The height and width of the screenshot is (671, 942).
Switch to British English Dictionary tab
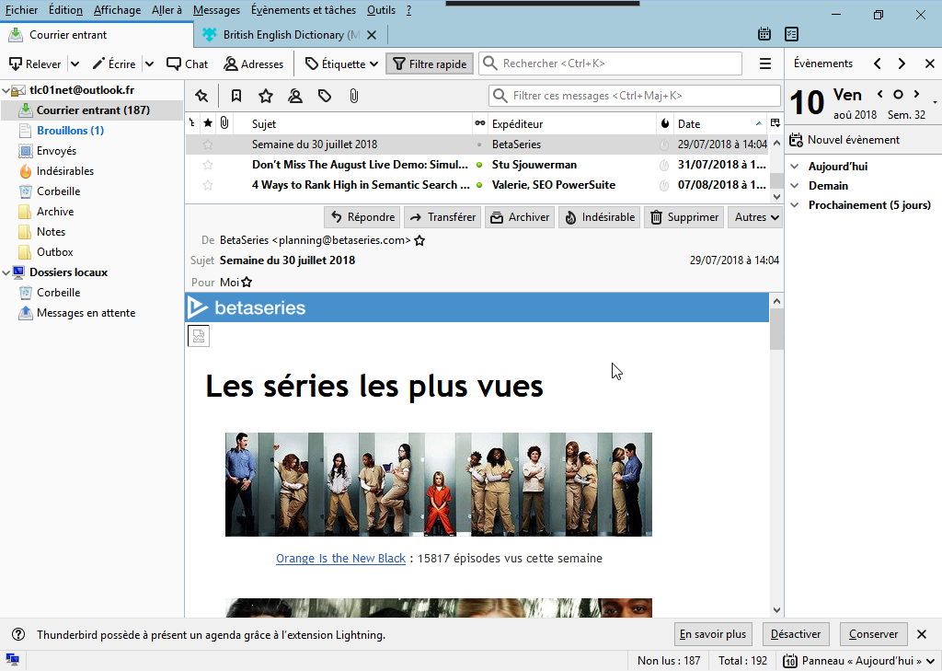[x=281, y=35]
